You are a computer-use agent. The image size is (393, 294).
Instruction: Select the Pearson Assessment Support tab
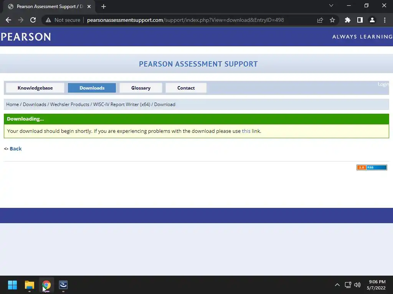pos(49,7)
